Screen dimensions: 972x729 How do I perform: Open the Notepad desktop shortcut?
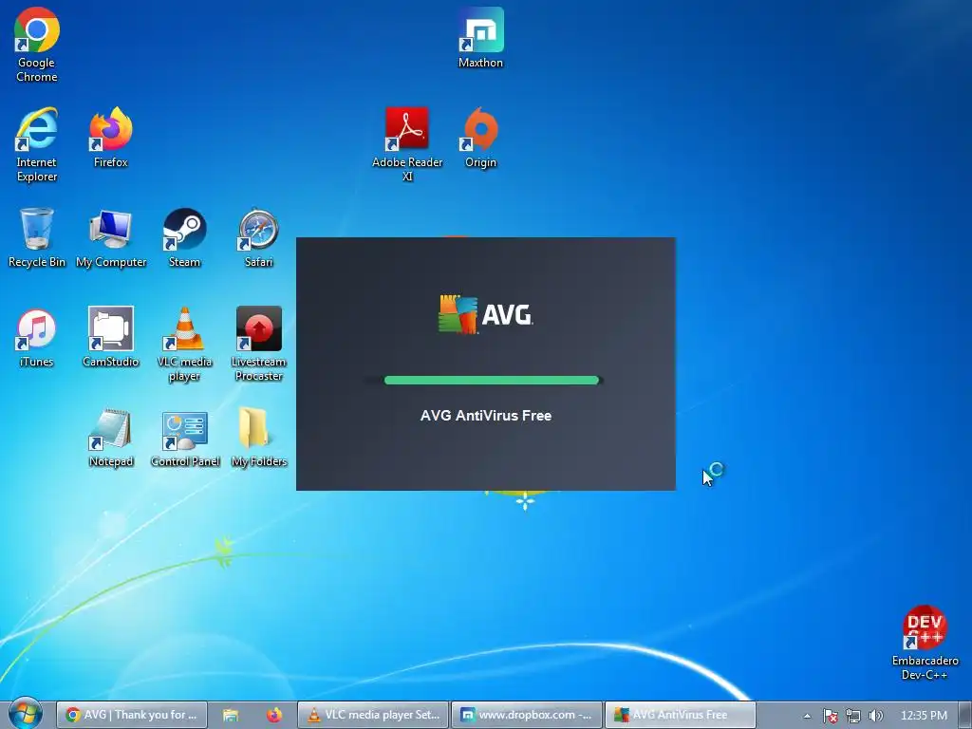click(x=111, y=437)
